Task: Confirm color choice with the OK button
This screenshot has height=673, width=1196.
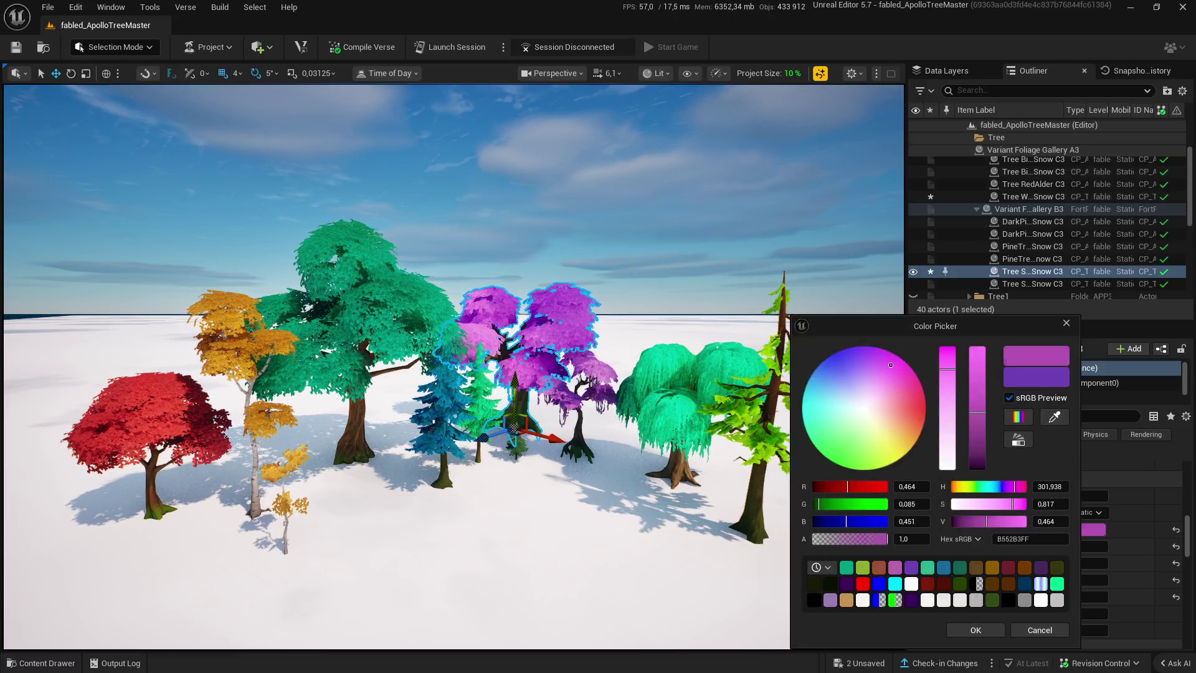Action: pos(975,630)
